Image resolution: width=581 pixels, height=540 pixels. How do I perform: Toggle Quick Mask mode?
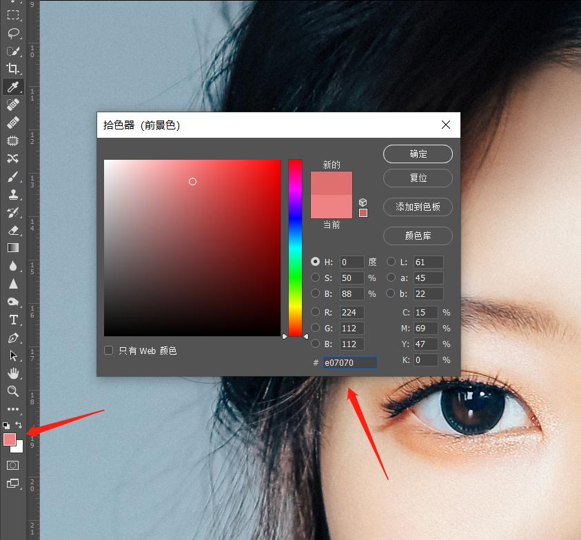tap(13, 465)
